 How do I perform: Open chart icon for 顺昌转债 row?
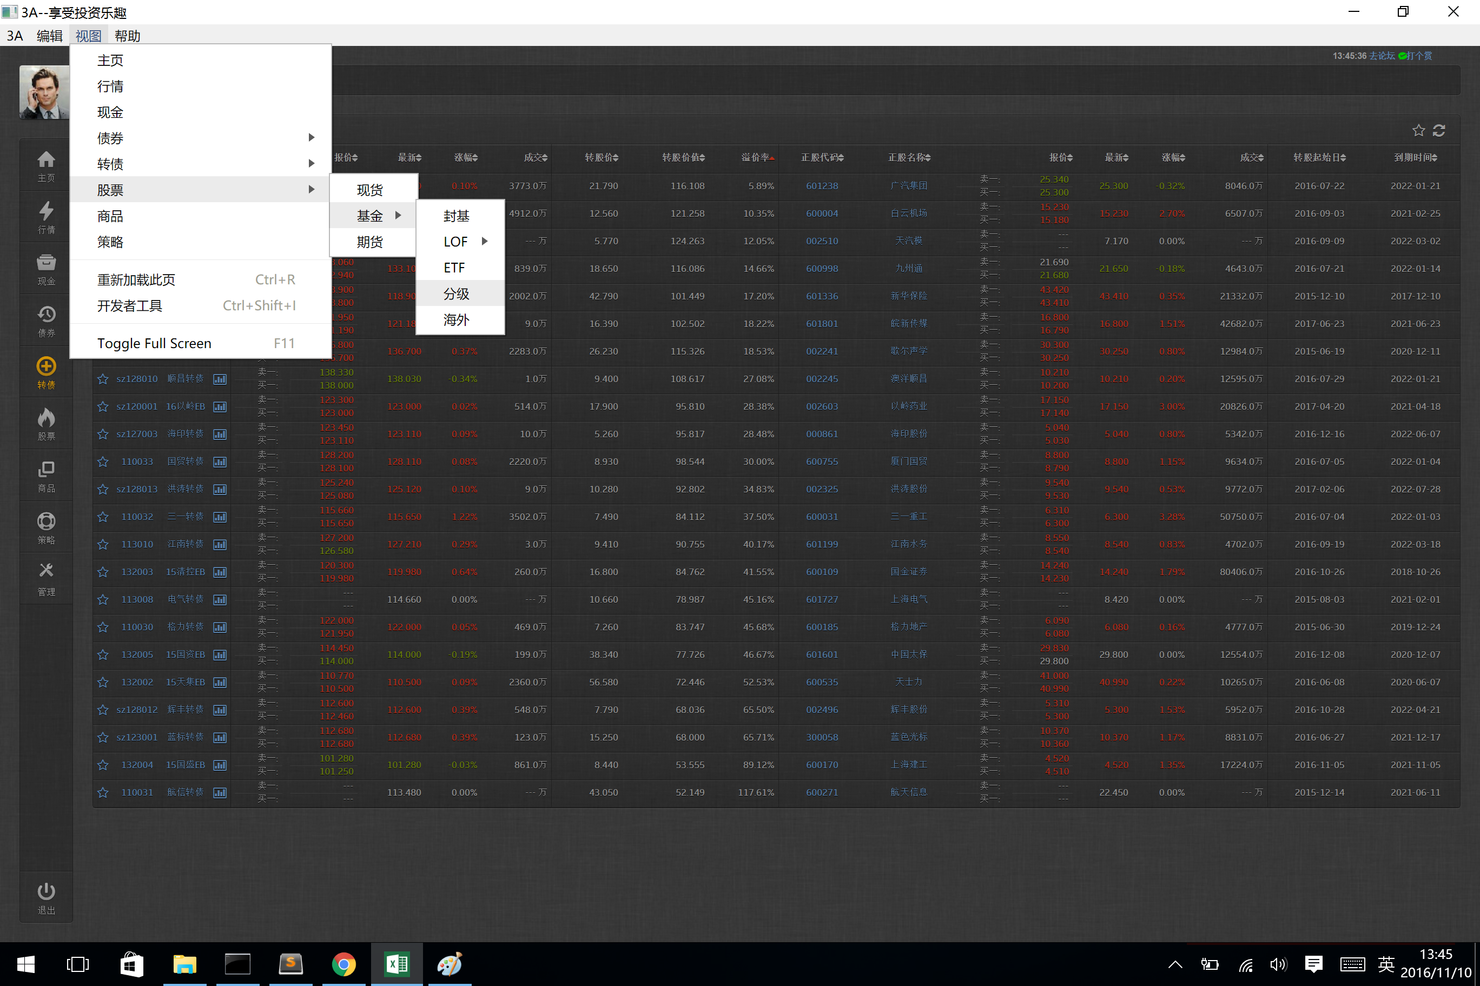click(x=220, y=379)
